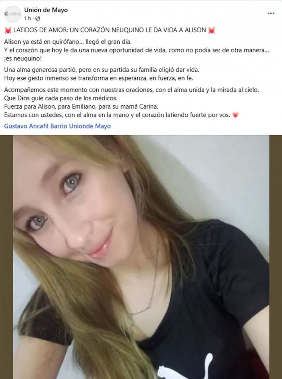Click the line 'Una alma generosa partió'
Image resolution: width=282 pixels, height=379 pixels.
point(102,70)
